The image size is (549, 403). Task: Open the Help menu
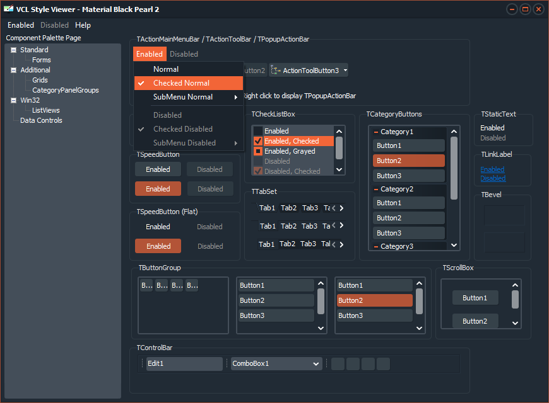(x=83, y=25)
